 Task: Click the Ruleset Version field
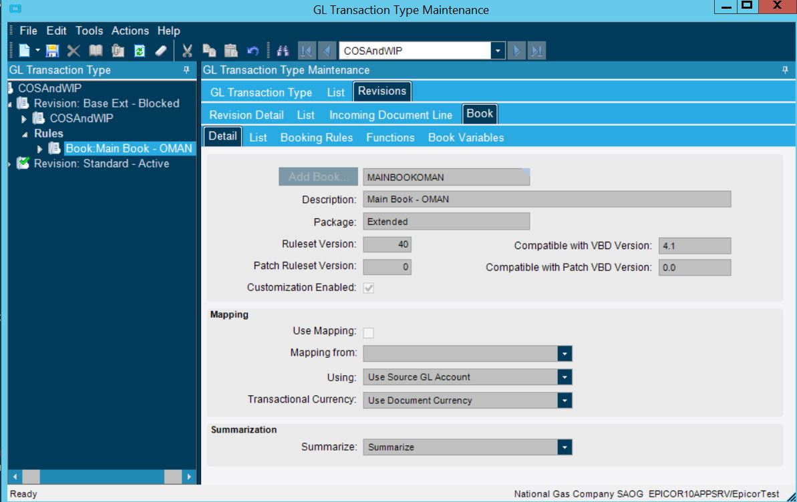click(387, 244)
